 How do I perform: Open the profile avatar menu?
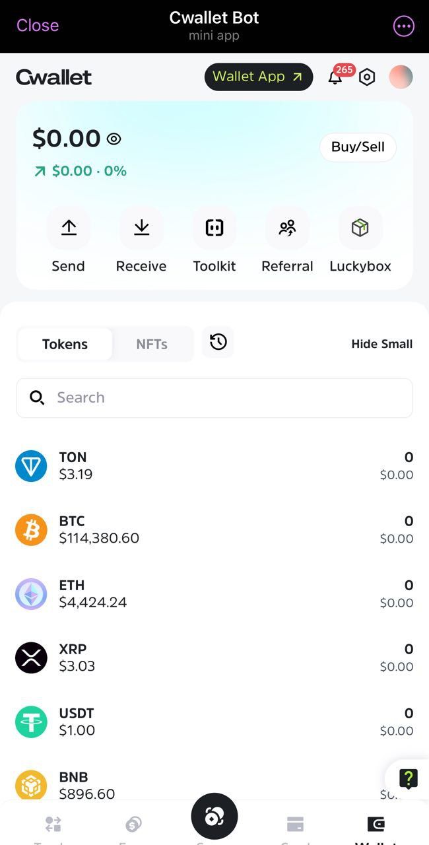pos(401,77)
